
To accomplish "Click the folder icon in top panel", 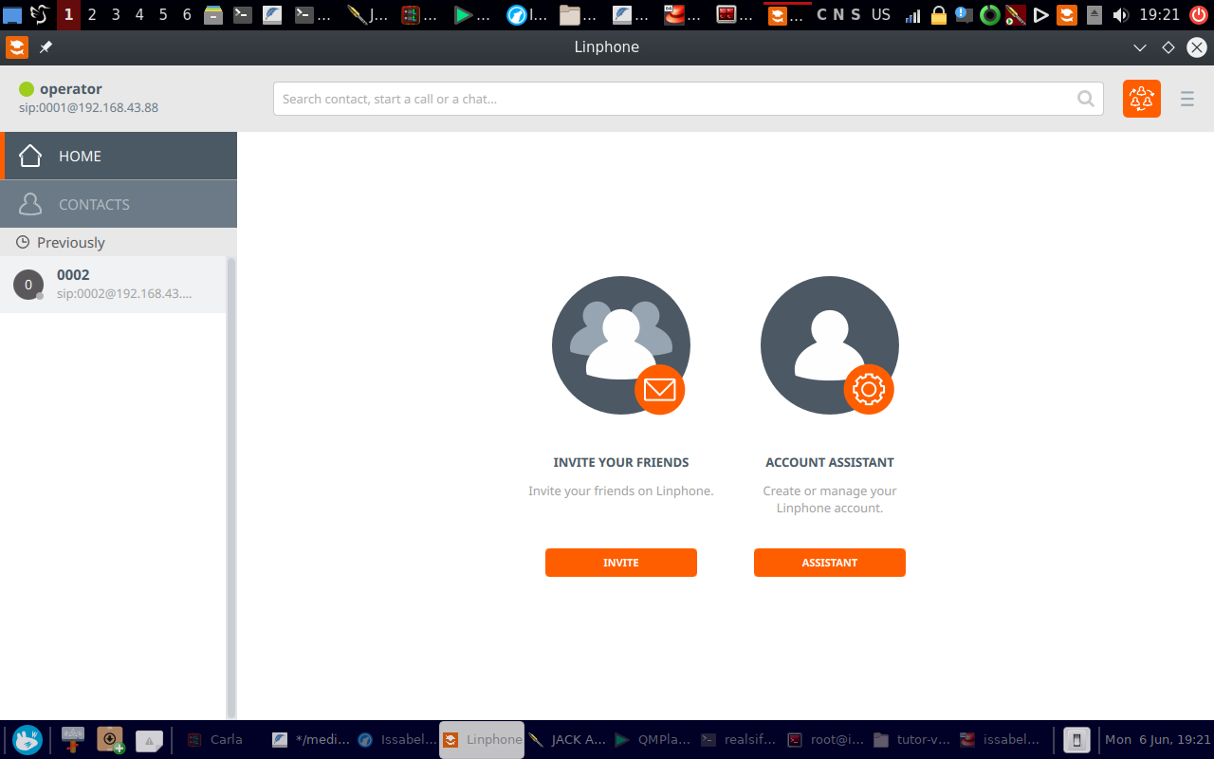I will point(570,14).
